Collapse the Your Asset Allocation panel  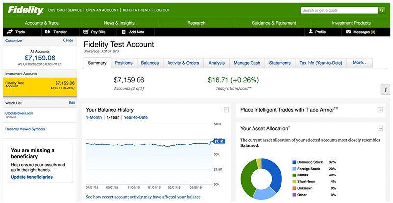coord(380,128)
